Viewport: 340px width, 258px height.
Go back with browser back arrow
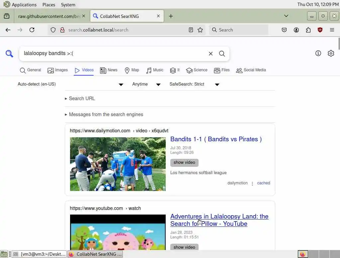[8, 30]
